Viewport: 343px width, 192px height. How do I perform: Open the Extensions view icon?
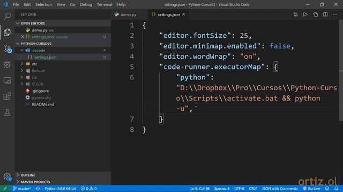point(7,96)
